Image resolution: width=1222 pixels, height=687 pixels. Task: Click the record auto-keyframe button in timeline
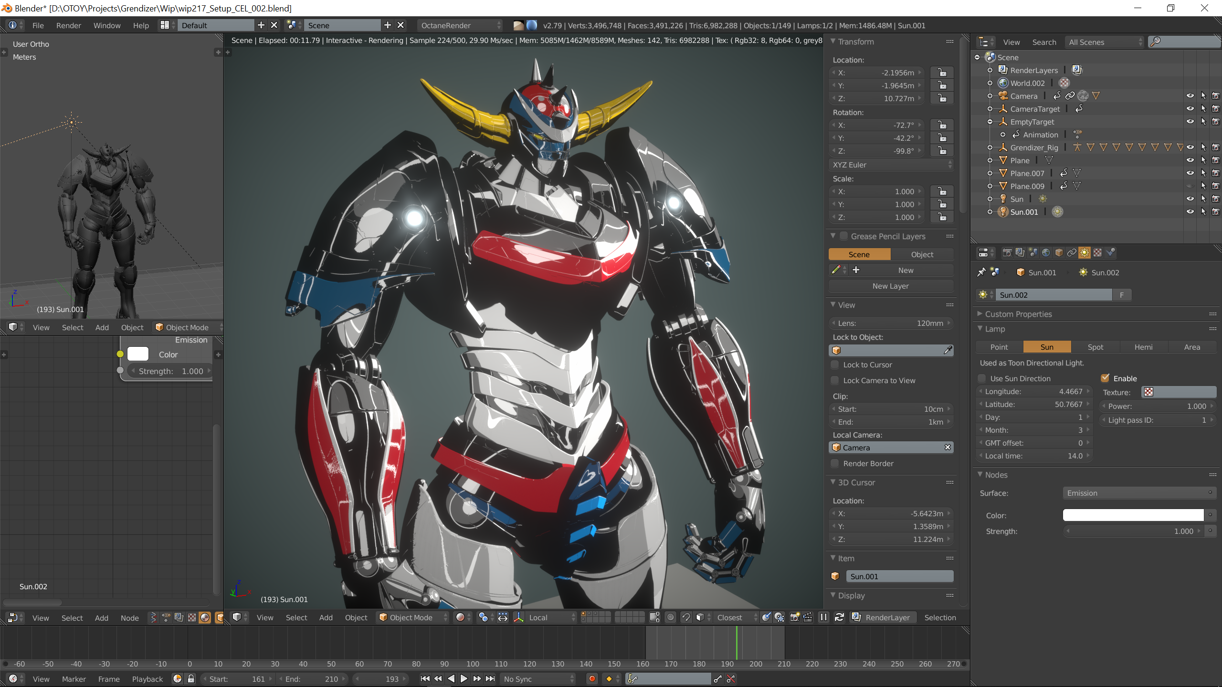592,679
